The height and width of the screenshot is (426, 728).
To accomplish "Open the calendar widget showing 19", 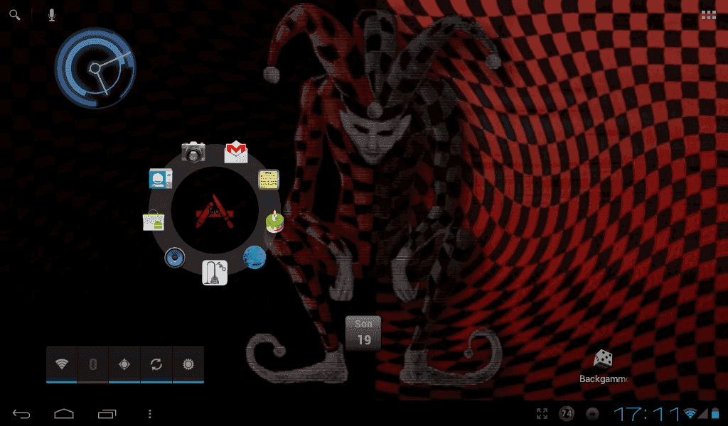I will pyautogui.click(x=363, y=333).
